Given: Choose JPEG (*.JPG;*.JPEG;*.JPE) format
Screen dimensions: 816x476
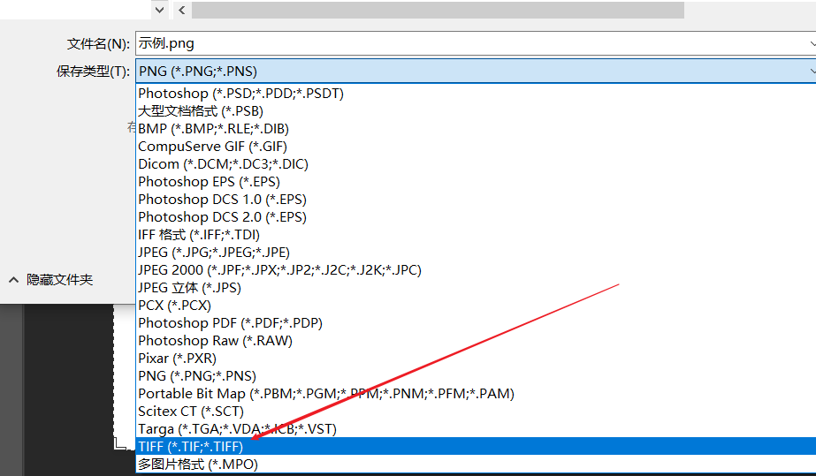Looking at the screenshot, I should [x=476, y=253].
